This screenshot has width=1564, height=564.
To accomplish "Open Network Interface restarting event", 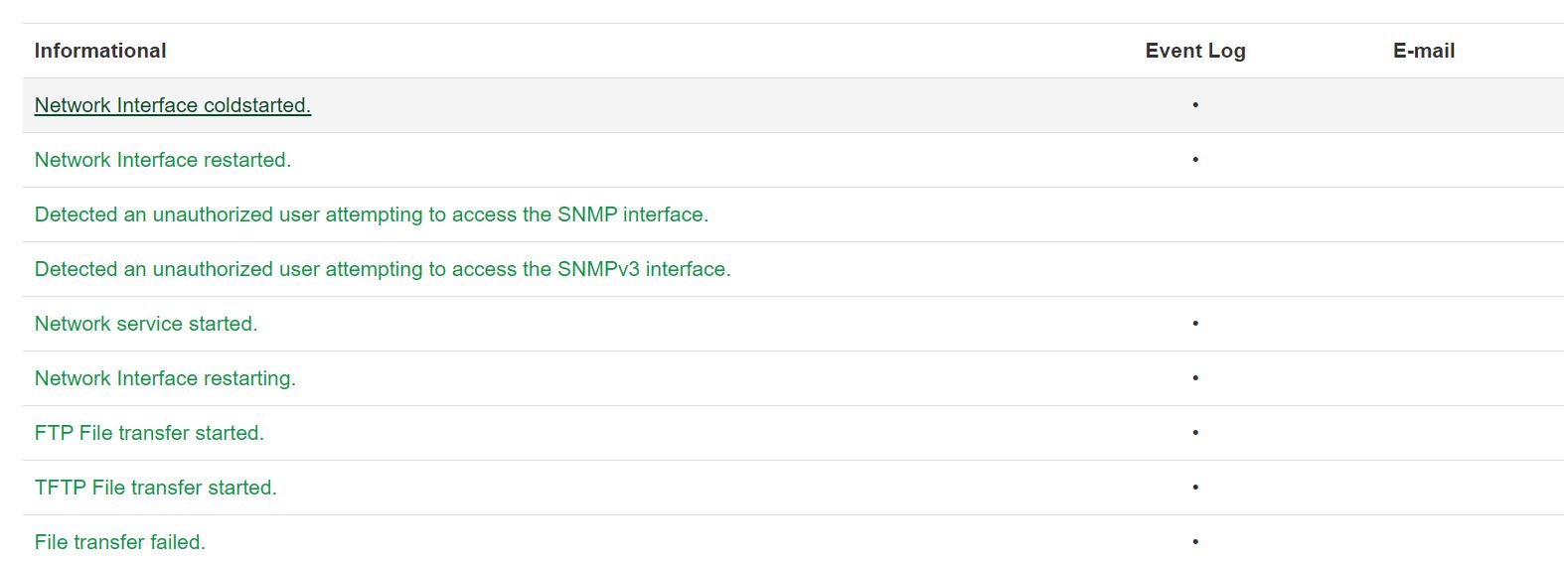I will click(x=165, y=378).
